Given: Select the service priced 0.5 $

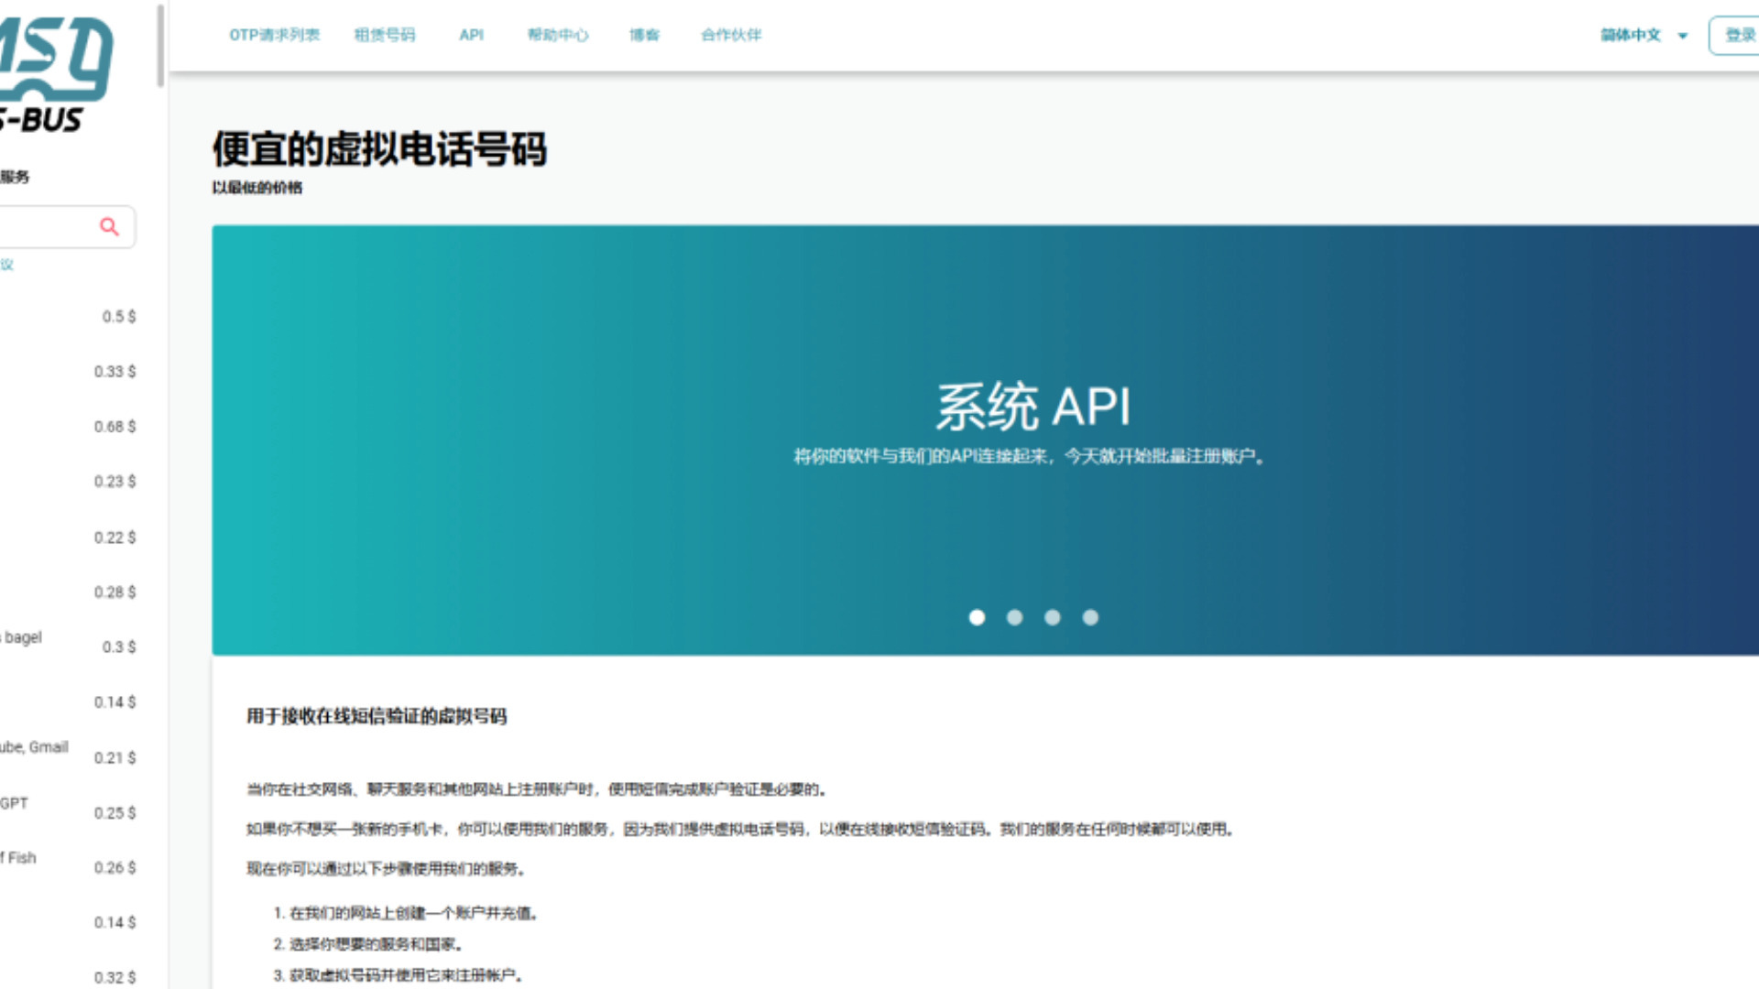Looking at the screenshot, I should click(70, 316).
